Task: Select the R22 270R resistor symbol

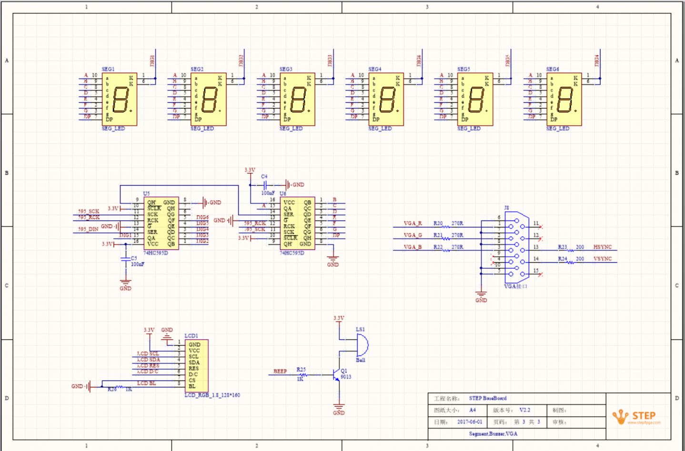Action: 446,250
